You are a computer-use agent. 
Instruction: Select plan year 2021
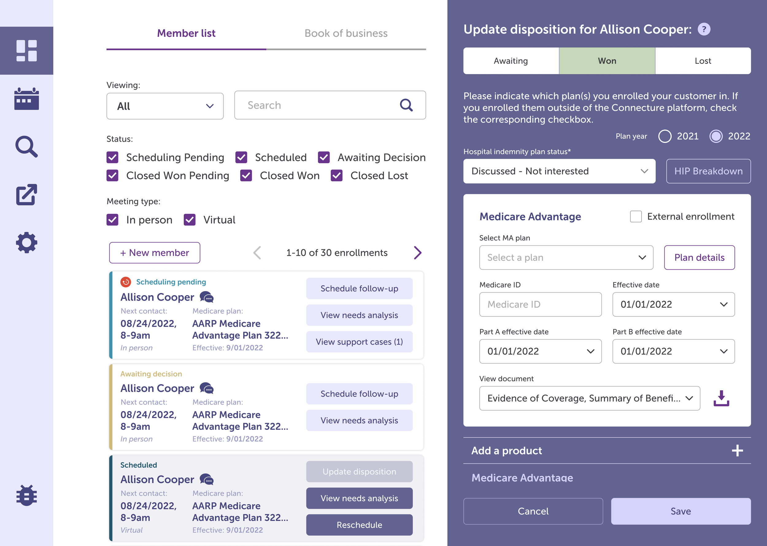[665, 136]
